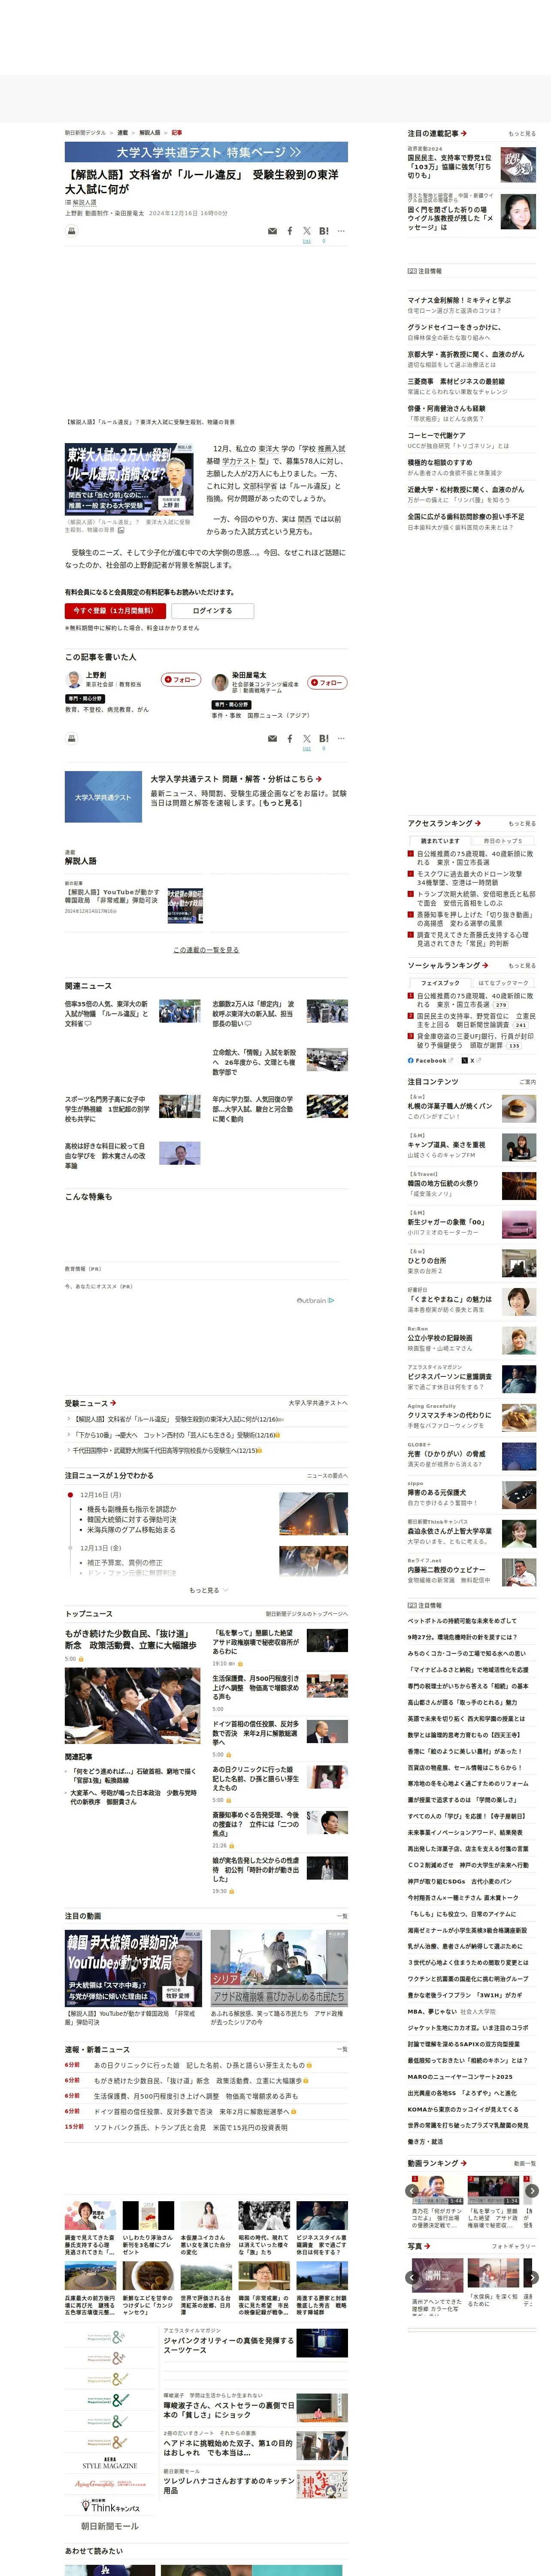Share the article by email using the top envelope icon
Image resolution: width=551 pixels, height=2576 pixels.
(x=272, y=231)
